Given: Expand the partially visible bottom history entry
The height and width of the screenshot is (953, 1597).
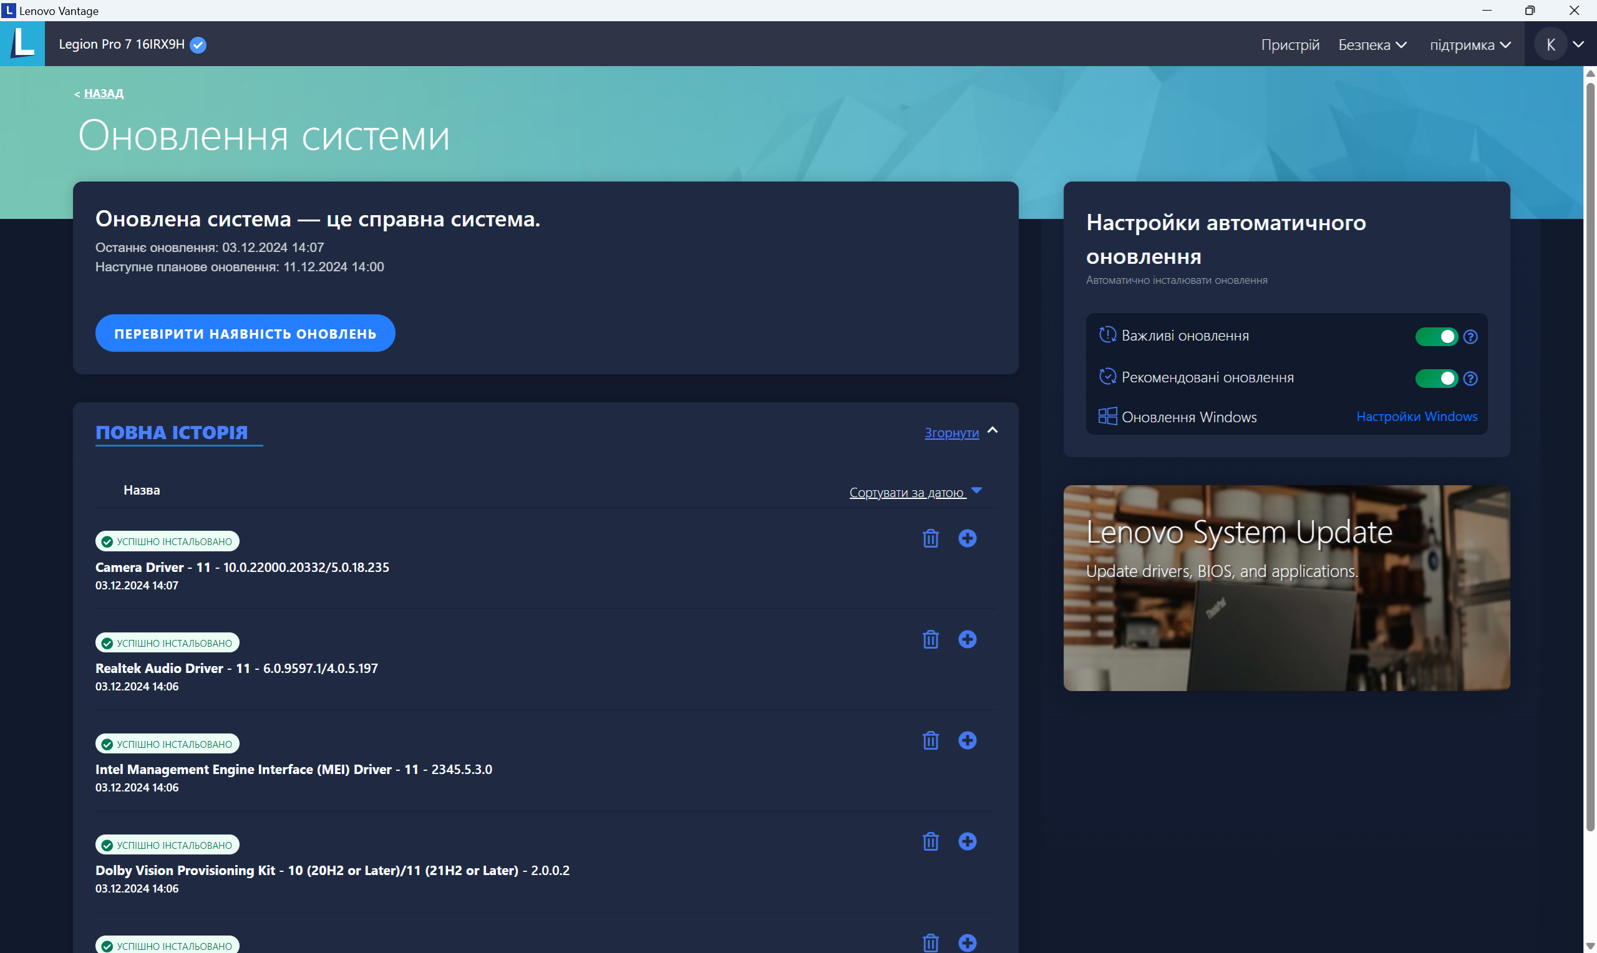Looking at the screenshot, I should point(967,943).
